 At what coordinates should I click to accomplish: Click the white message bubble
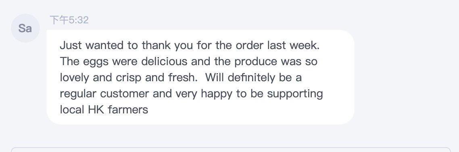200,77
